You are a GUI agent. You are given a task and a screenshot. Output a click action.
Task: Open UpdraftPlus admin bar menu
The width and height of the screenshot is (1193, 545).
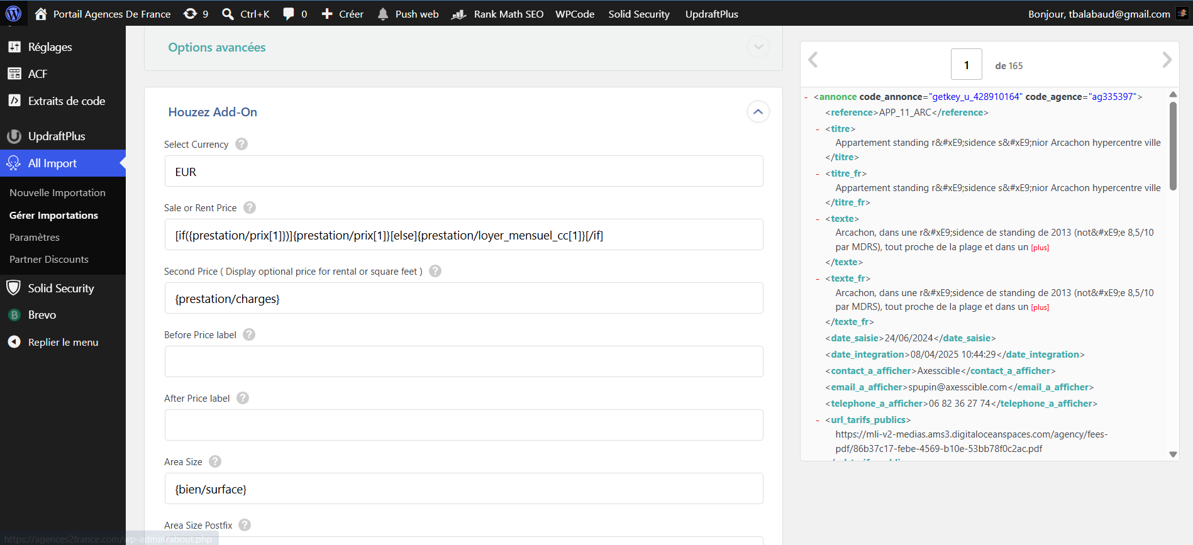pyautogui.click(x=712, y=14)
